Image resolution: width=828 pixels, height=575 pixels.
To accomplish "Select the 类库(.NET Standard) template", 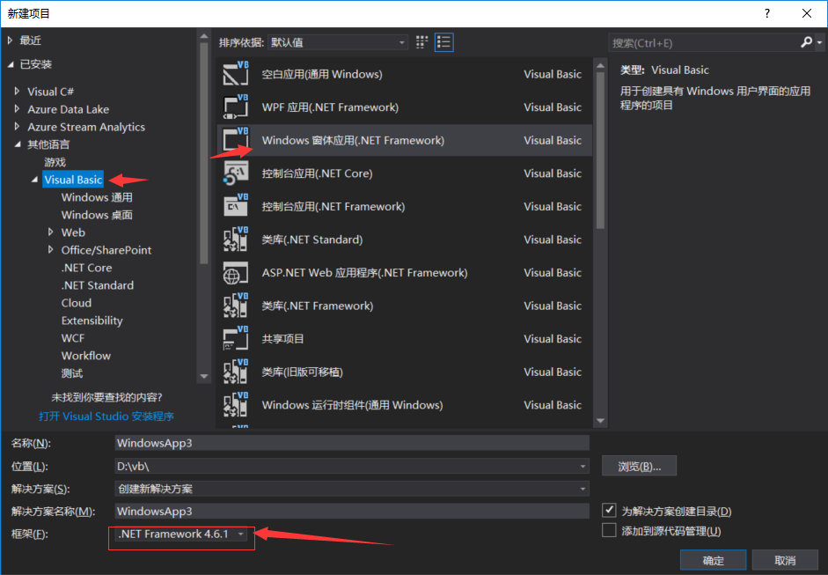I will point(352,239).
